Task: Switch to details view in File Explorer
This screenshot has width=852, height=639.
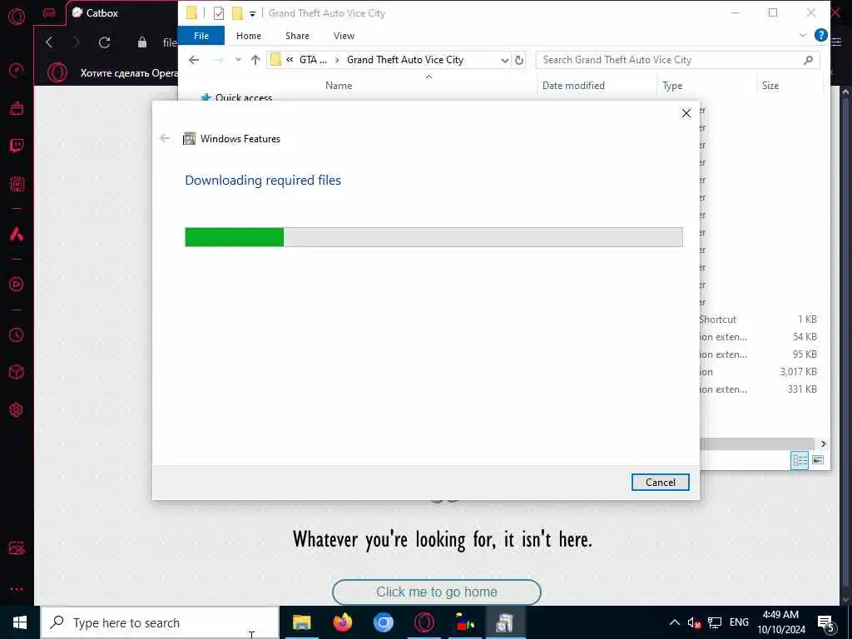Action: 800,460
